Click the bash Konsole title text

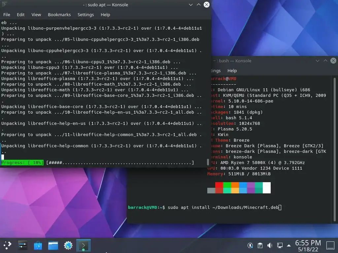coord(232,61)
